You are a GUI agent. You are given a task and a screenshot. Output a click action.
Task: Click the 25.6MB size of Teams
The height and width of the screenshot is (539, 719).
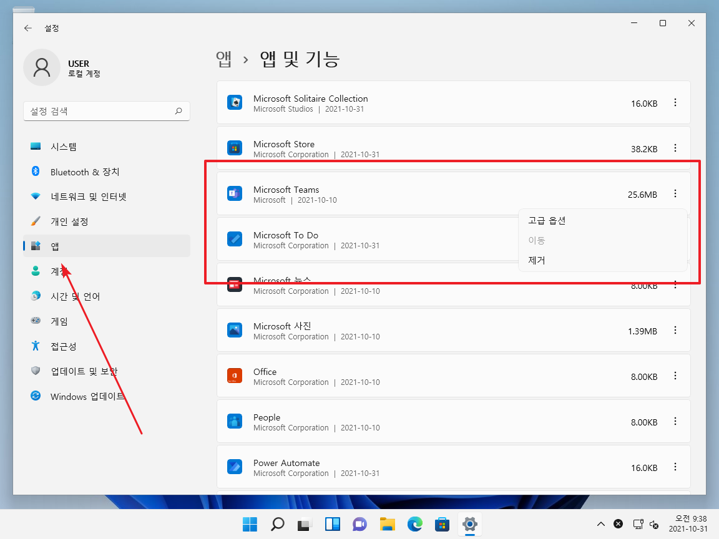(x=642, y=195)
